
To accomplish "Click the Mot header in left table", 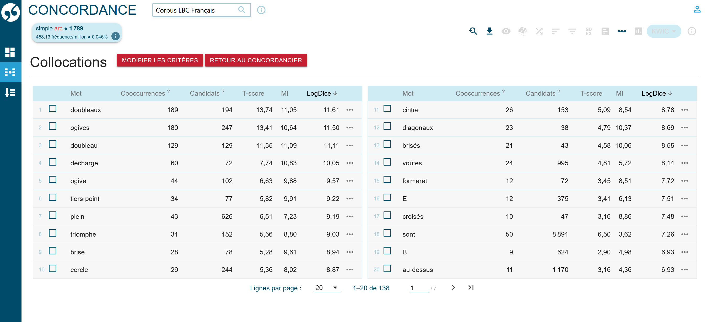I will 76,93.
